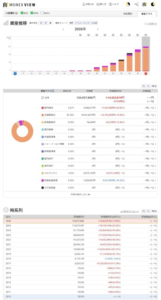Viewport: 161px width, 300px height.
Task: Open memo marker above day 26 bar
Action: tap(146, 35)
